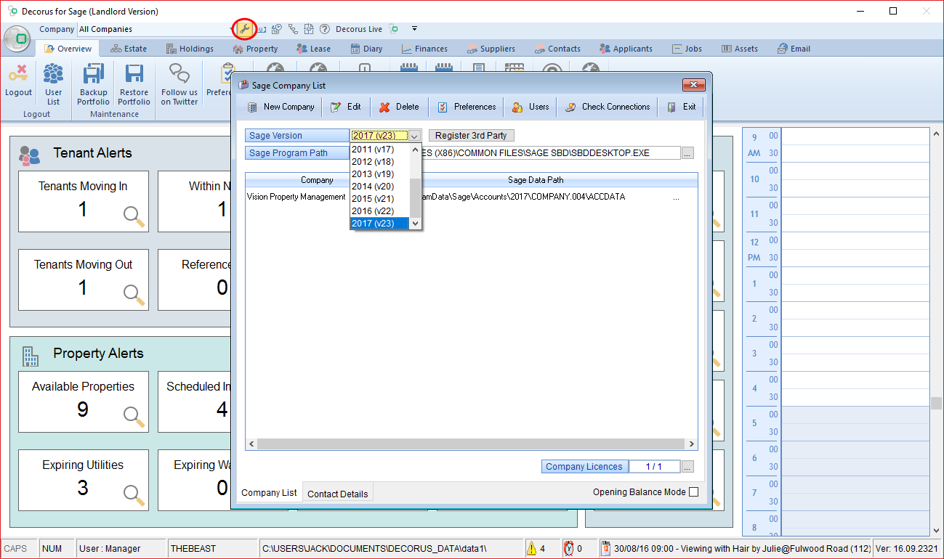Click the Backup Portfolio icon

tap(93, 75)
